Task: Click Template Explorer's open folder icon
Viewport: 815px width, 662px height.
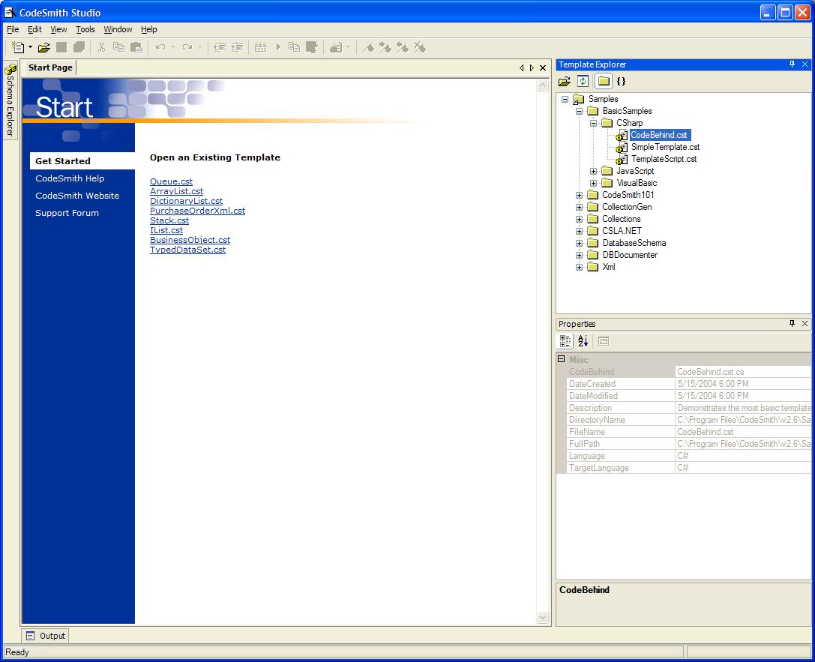Action: point(565,81)
